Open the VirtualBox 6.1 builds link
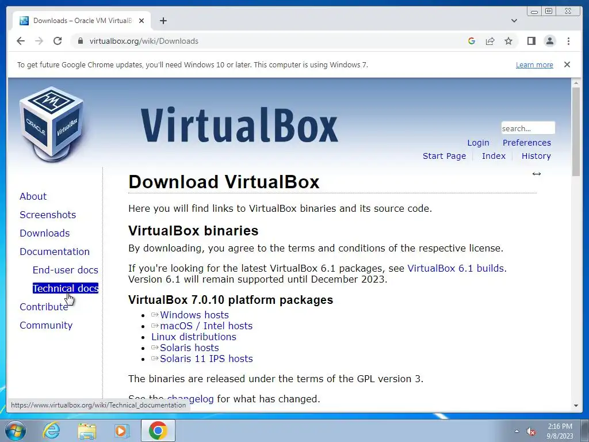Viewport: 589px width, 442px height. pyautogui.click(x=456, y=268)
